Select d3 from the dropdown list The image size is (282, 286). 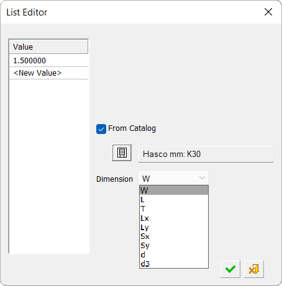[x=174, y=264]
